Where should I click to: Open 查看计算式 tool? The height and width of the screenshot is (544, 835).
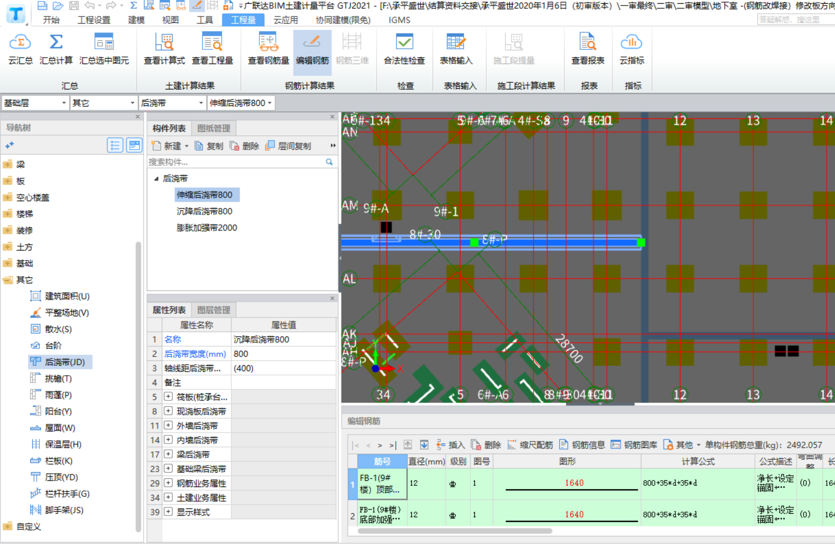[164, 49]
